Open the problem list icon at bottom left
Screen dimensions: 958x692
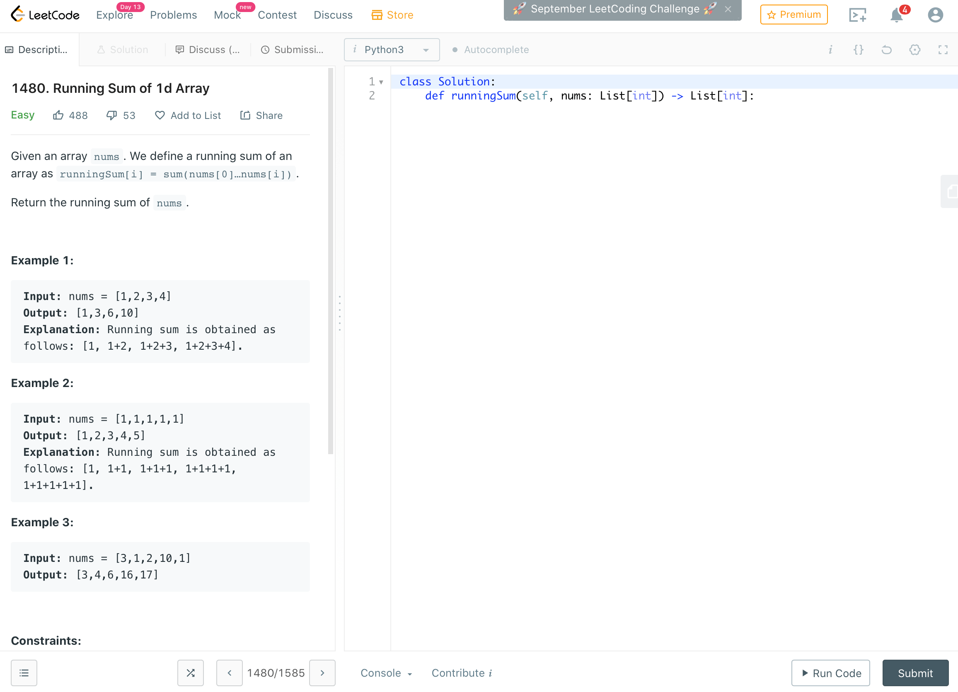point(24,673)
